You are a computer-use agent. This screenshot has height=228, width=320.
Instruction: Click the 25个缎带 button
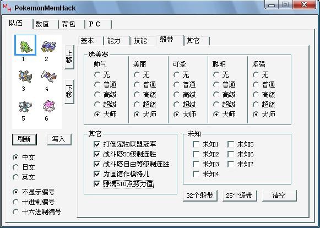(240, 196)
